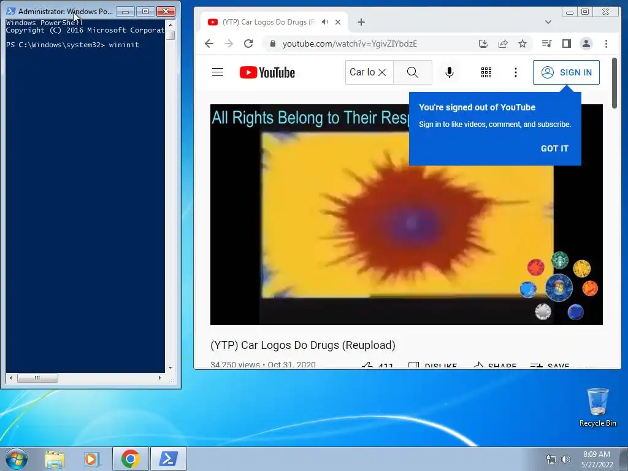Select the Recycle Bin desktop icon

coord(597,407)
